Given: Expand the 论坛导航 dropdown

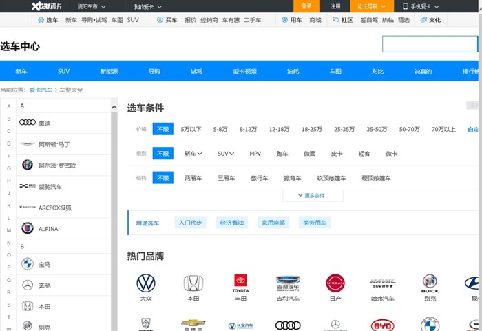Looking at the screenshot, I should (x=371, y=6).
